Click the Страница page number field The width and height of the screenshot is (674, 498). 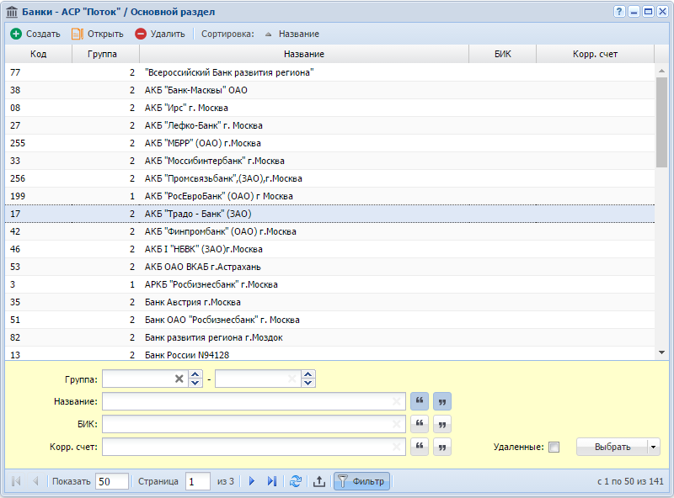point(198,481)
